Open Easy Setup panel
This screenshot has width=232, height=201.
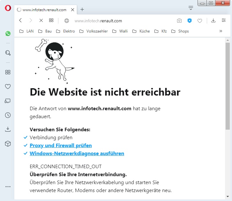tap(224, 20)
